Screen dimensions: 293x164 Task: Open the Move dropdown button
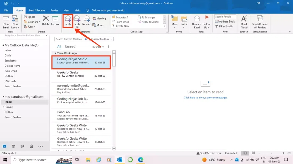tap(175, 22)
